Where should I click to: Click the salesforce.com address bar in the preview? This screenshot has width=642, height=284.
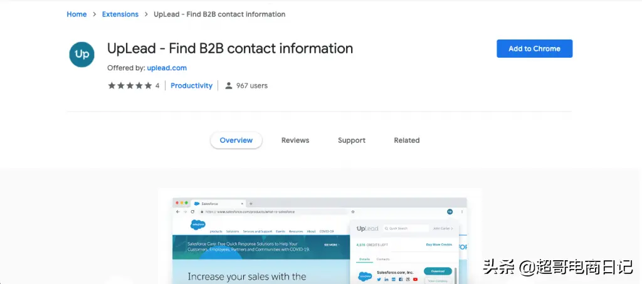pyautogui.click(x=273, y=211)
